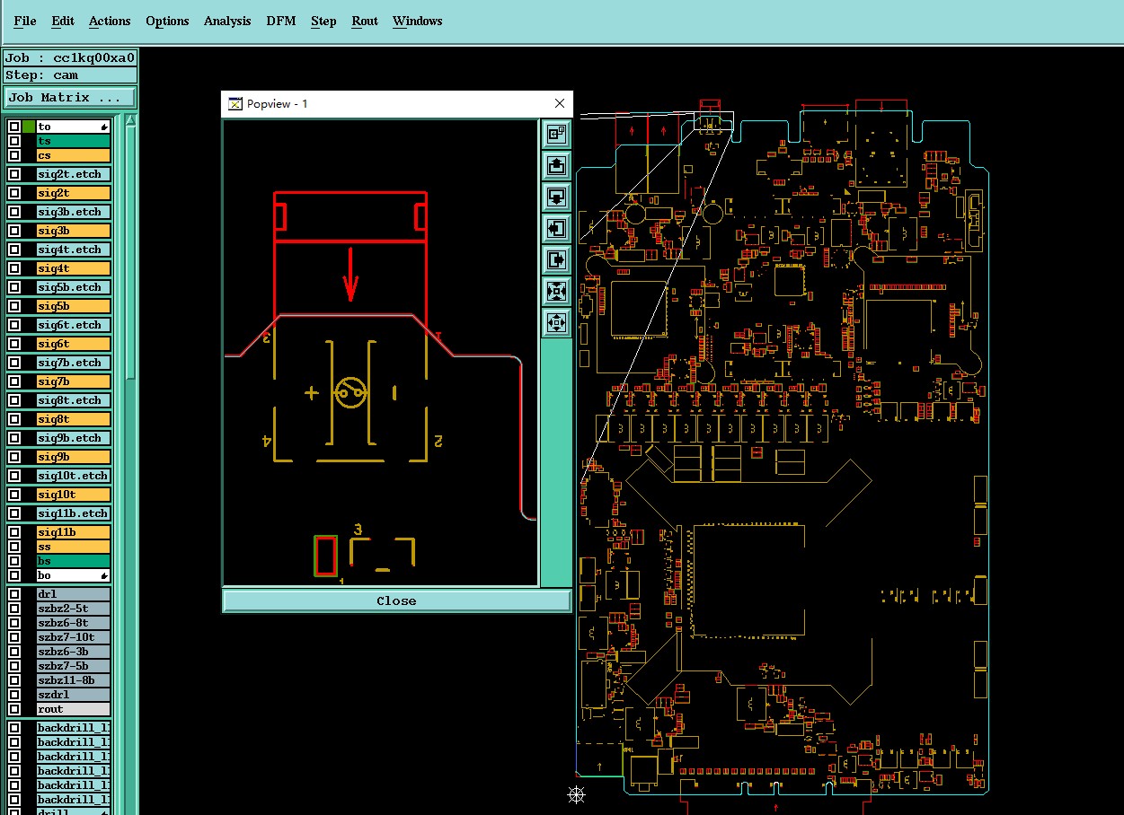Toggle the szdrl layer checkbox
1124x815 pixels.
pyautogui.click(x=13, y=695)
